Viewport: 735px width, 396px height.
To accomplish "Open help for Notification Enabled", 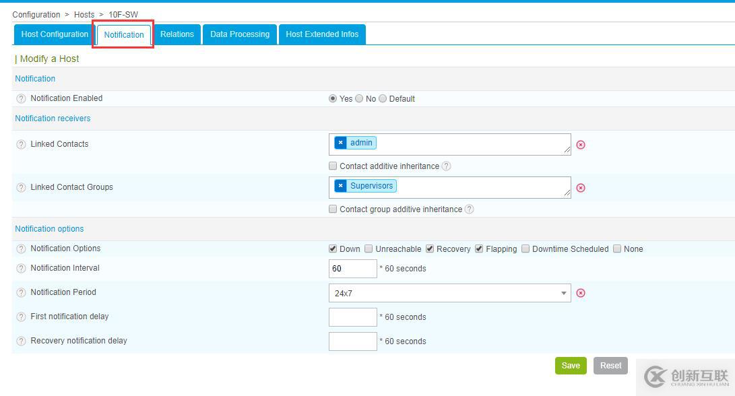I will 21,98.
